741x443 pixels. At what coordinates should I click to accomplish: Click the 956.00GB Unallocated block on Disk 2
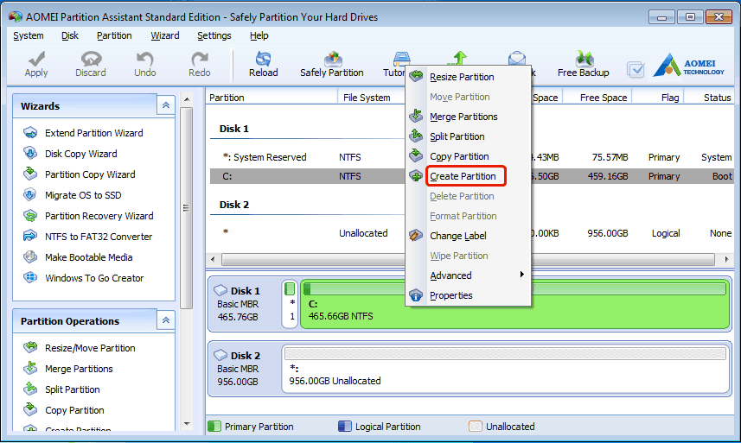pos(506,369)
